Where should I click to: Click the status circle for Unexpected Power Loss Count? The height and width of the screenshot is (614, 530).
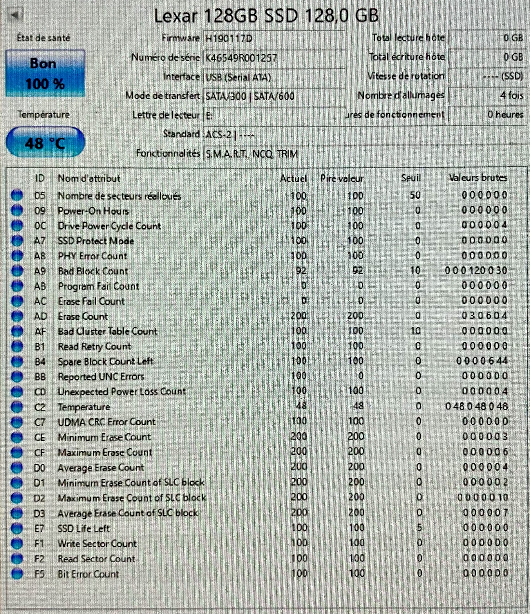pyautogui.click(x=17, y=392)
